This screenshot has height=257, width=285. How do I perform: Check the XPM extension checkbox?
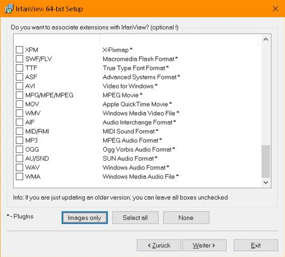pyautogui.click(x=20, y=50)
